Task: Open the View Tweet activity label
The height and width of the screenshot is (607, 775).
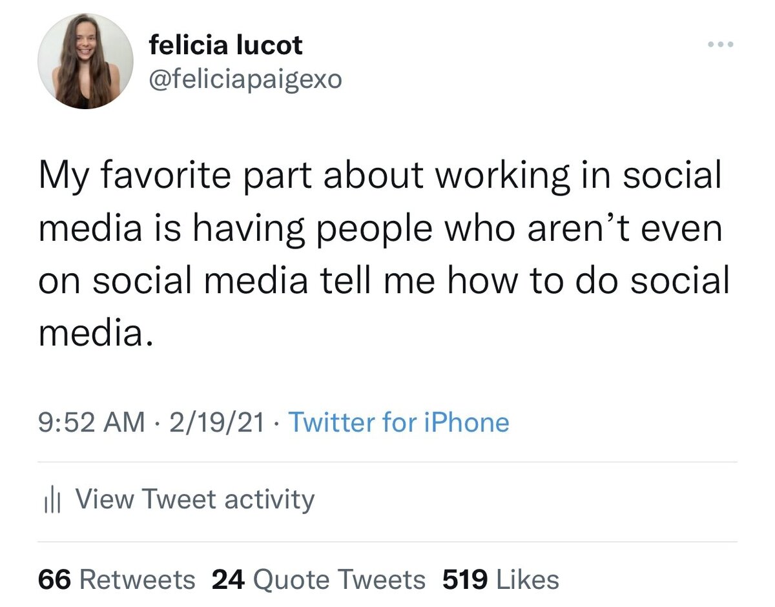Action: click(x=195, y=500)
